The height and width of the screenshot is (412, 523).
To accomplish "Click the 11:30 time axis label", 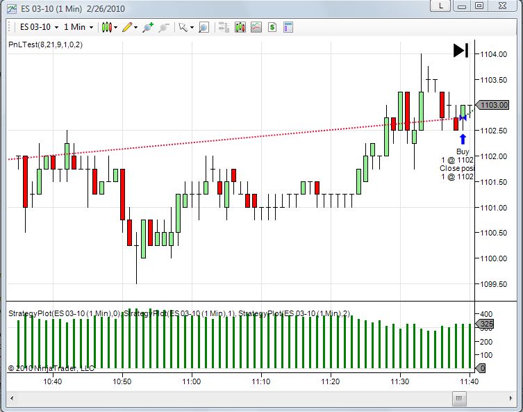I will 400,381.
